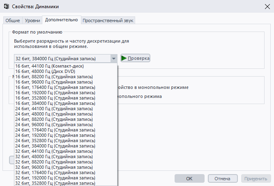
Task: Pick 32 бит, 352800 Гц format
Action: pos(66,183)
